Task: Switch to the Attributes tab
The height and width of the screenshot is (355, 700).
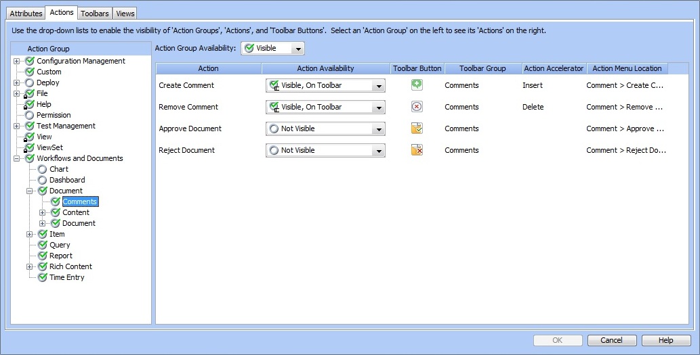Action: click(26, 14)
